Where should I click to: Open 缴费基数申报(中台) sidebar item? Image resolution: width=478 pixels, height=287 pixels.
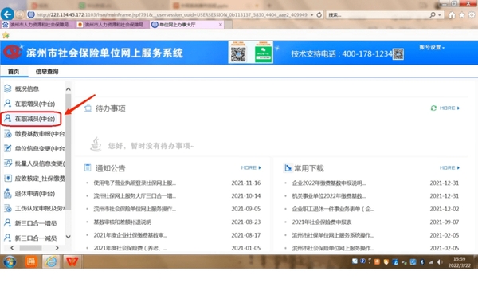pos(34,134)
